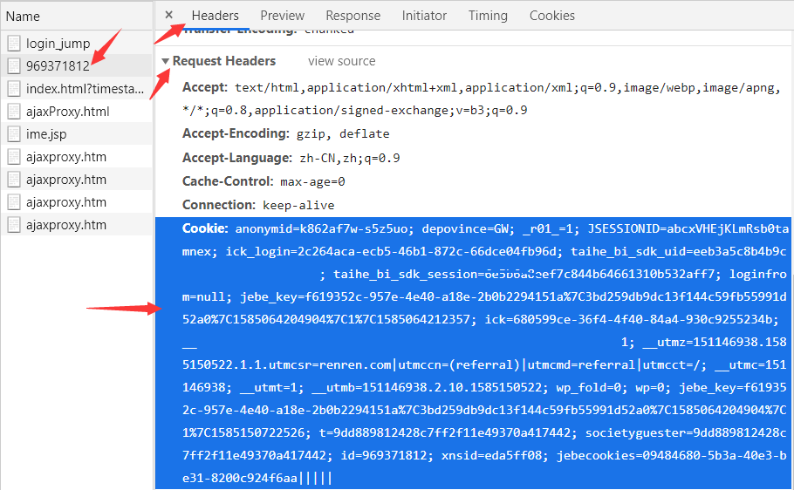The width and height of the screenshot is (794, 490).
Task: Click the login_jump document icon
Action: (x=13, y=44)
